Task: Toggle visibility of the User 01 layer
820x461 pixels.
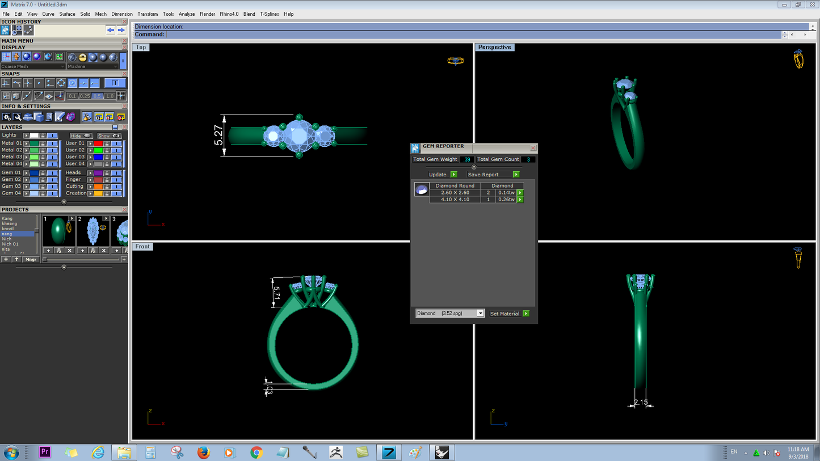Action: (116, 143)
